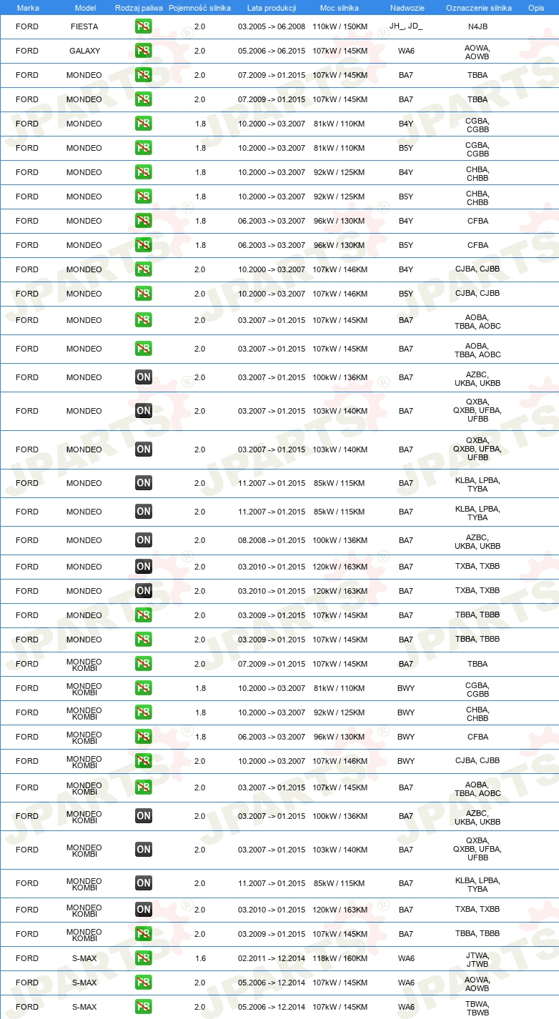Click production years '02.2011 -> 12.2014'
This screenshot has height=1019, width=559.
click(x=272, y=958)
